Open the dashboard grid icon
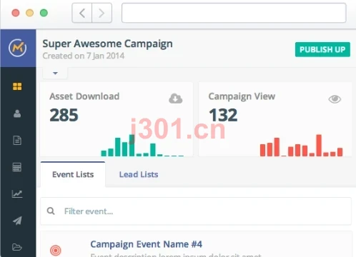This screenshot has height=257, width=356. pos(17,86)
